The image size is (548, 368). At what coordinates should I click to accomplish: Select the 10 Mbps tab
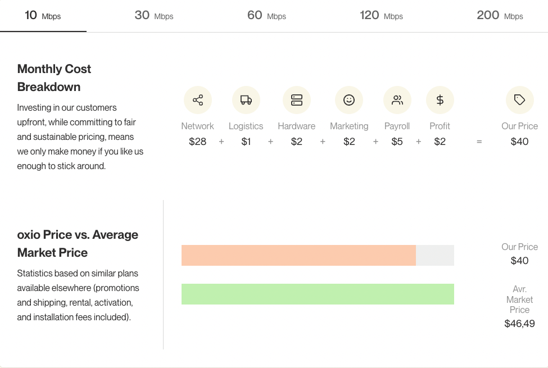(43, 15)
